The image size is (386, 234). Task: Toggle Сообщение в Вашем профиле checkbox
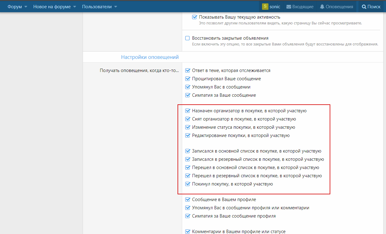pos(188,200)
